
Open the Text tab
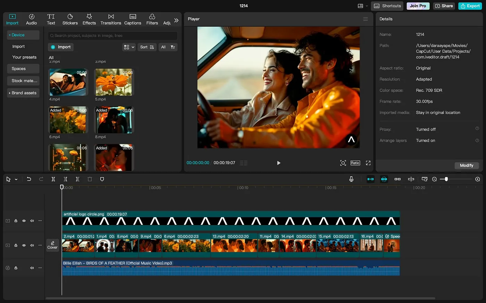51,19
